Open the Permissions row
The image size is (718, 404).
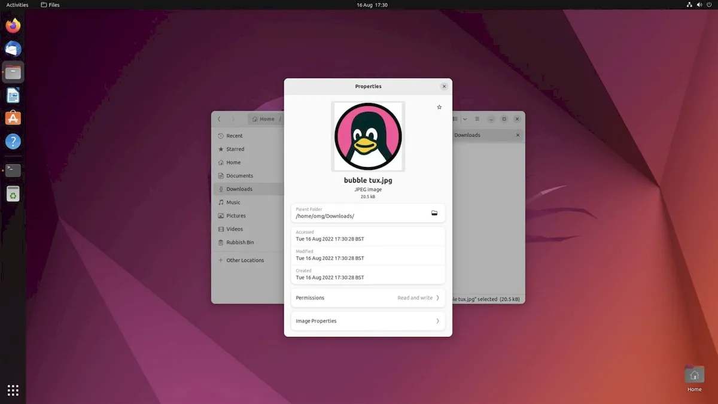point(368,297)
